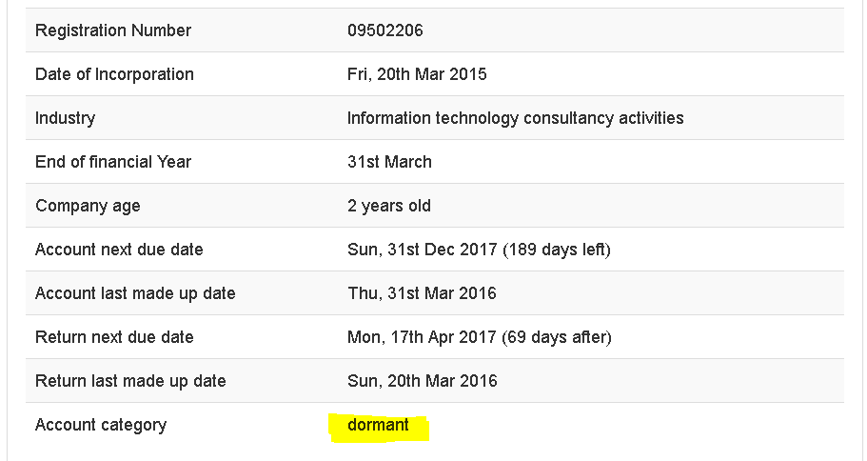
Task: Select the 31st March value
Action: coord(389,162)
